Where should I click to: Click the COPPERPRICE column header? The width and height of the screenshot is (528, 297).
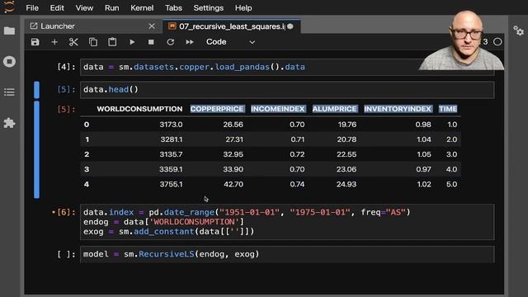(x=217, y=109)
